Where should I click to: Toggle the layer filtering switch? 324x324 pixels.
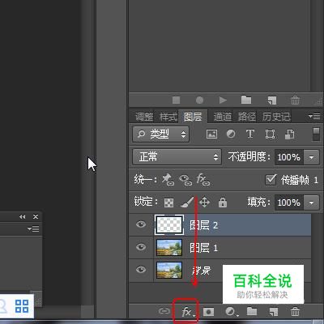[x=316, y=134]
